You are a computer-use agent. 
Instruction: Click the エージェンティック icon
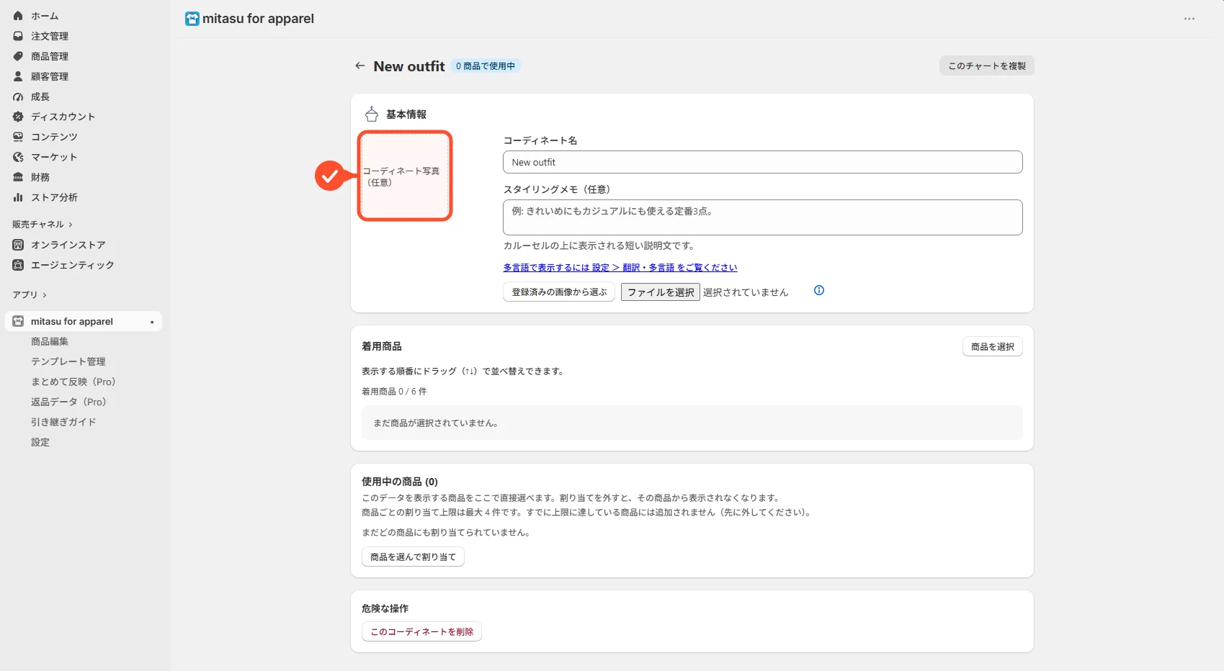tap(18, 265)
